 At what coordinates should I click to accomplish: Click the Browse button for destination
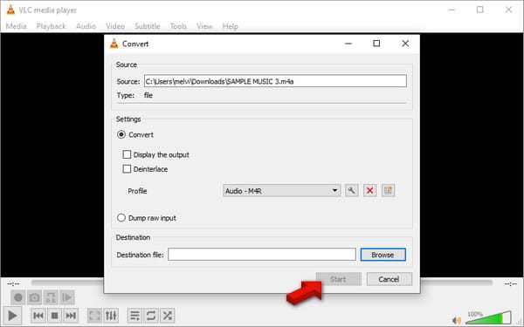[383, 255]
